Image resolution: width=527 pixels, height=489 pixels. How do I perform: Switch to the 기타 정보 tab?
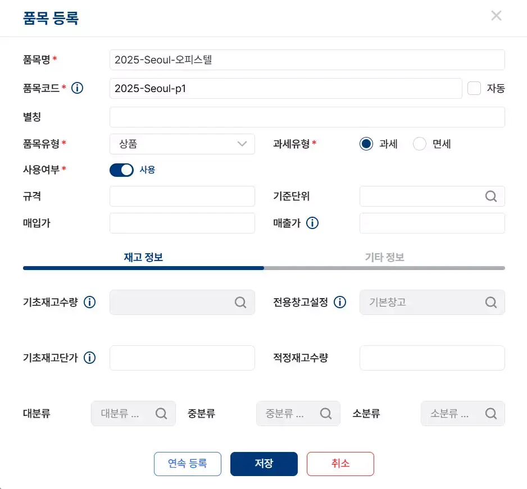click(x=384, y=257)
